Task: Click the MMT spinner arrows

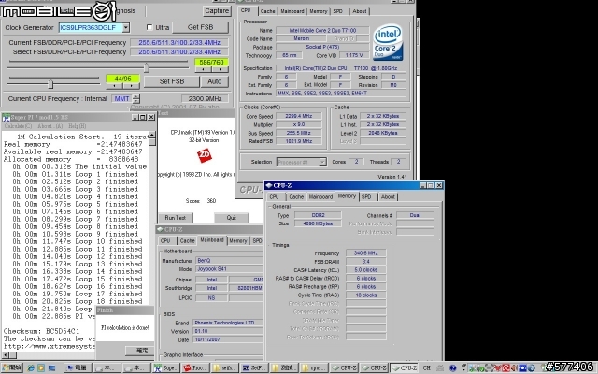Action: (136, 98)
